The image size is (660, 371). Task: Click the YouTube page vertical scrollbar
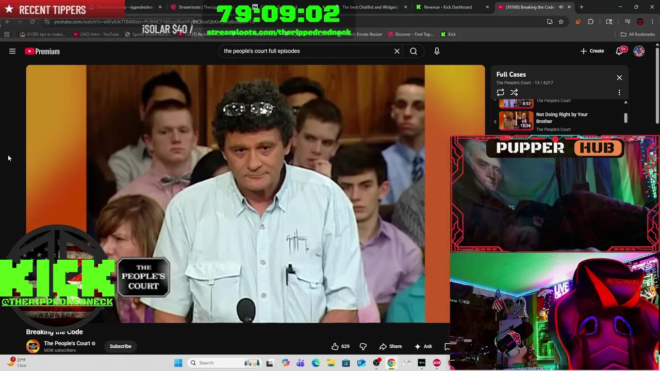[657, 85]
